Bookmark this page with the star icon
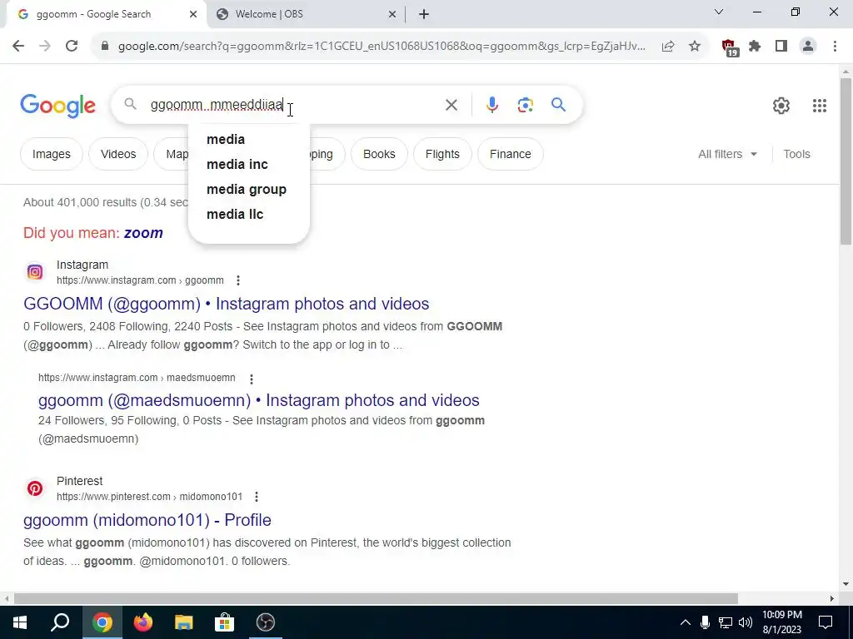Viewport: 853px width, 639px height. 695,47
